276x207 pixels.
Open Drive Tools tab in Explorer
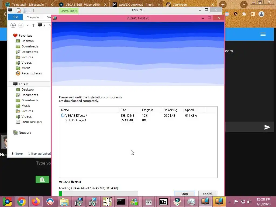point(68,11)
